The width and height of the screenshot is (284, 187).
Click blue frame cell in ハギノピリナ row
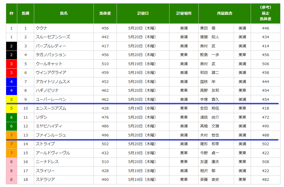(11, 91)
